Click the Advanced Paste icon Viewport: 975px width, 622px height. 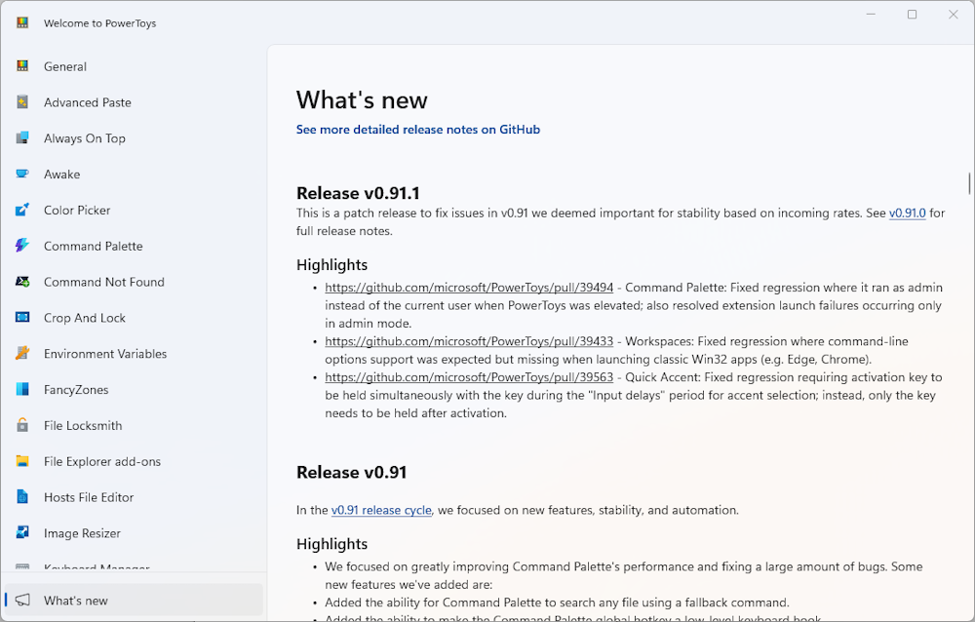click(22, 102)
